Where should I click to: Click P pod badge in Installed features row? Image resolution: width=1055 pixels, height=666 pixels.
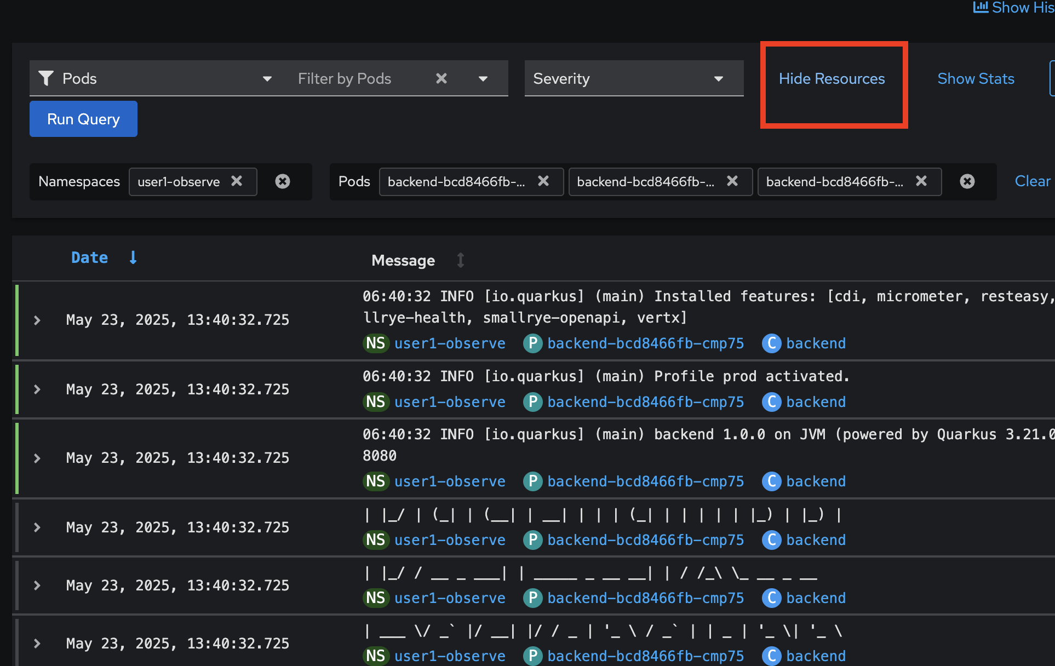pyautogui.click(x=532, y=343)
